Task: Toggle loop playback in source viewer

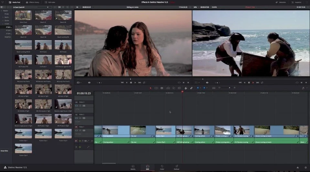Action: pyautogui.click(x=144, y=83)
